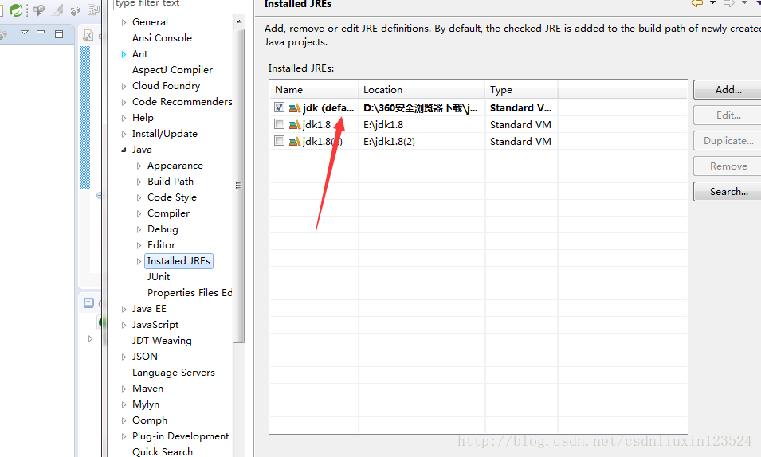Screen dimensions: 761x457
Task: Open the Forward history dropdown arrow
Action: pyautogui.click(x=744, y=3)
